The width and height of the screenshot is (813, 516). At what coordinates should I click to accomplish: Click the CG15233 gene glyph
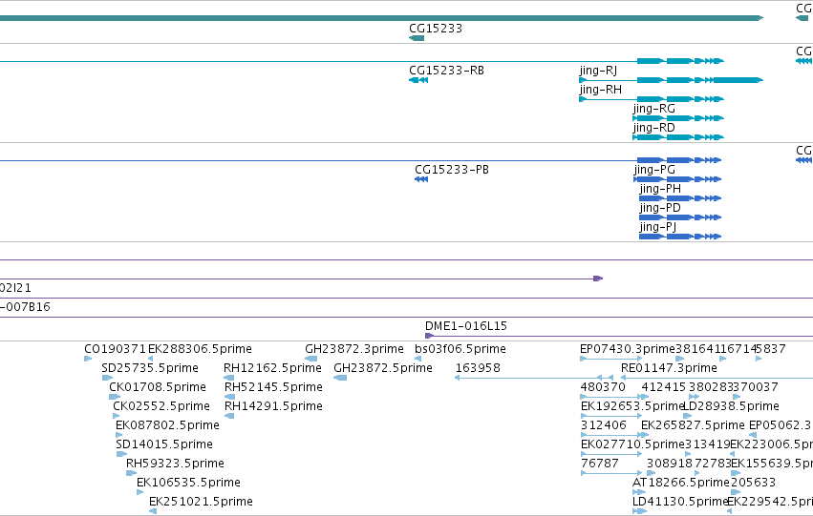pos(417,38)
